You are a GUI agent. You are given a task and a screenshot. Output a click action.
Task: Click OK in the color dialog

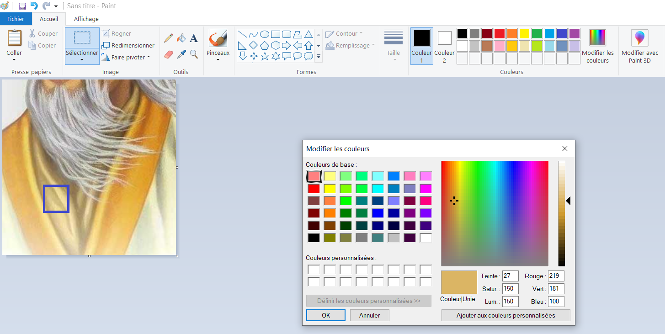pyautogui.click(x=325, y=315)
